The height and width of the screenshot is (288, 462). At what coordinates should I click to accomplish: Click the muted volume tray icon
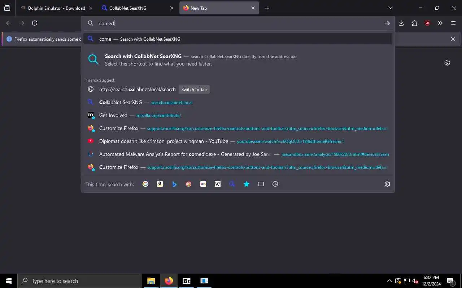[415, 281]
